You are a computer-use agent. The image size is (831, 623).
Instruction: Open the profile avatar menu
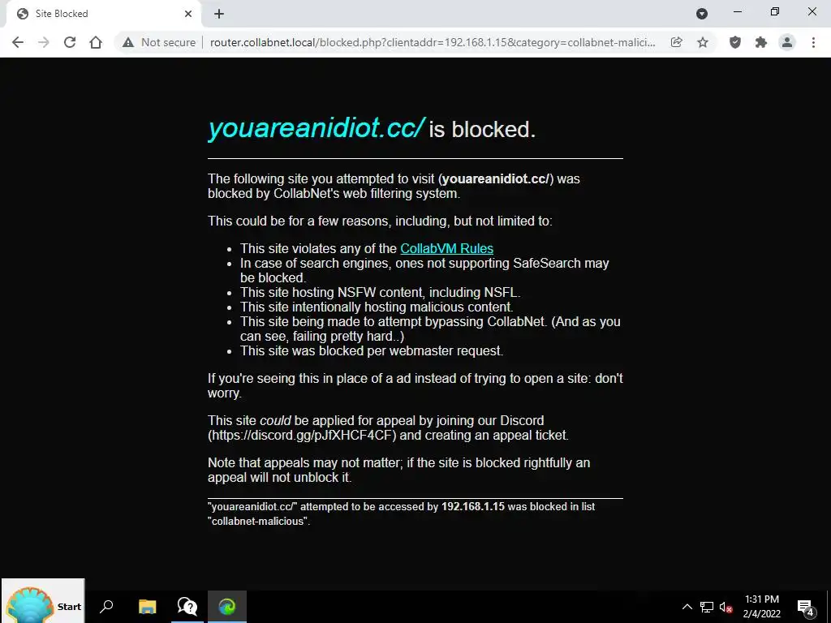787,42
